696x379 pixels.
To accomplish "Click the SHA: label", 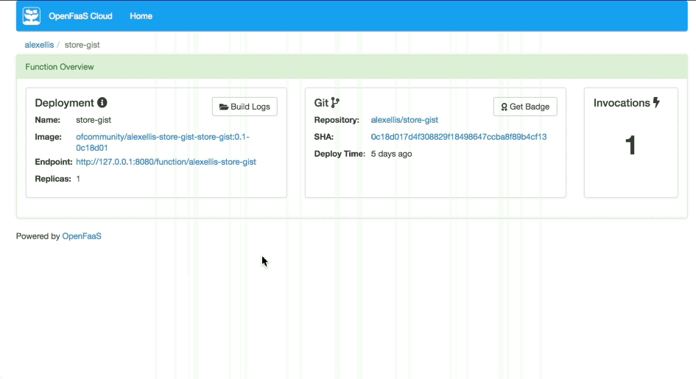I will coord(324,137).
